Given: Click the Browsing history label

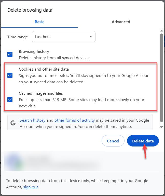Looking at the screenshot, I should (x=34, y=51).
